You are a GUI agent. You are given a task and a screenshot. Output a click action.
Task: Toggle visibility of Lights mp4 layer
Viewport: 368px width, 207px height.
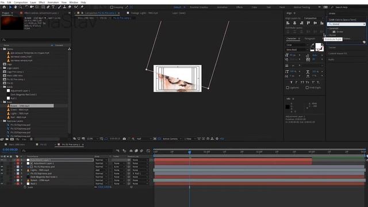click(2, 170)
